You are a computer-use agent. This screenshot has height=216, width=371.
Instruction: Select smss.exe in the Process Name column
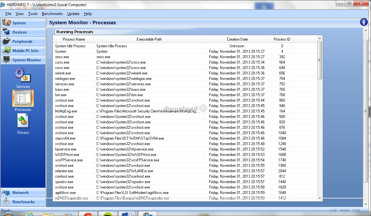coord(62,57)
